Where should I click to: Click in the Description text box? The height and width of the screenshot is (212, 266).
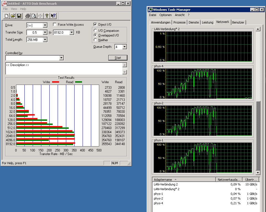pos(64,69)
